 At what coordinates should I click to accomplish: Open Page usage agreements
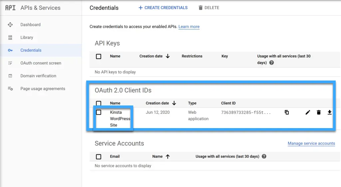[43, 89]
